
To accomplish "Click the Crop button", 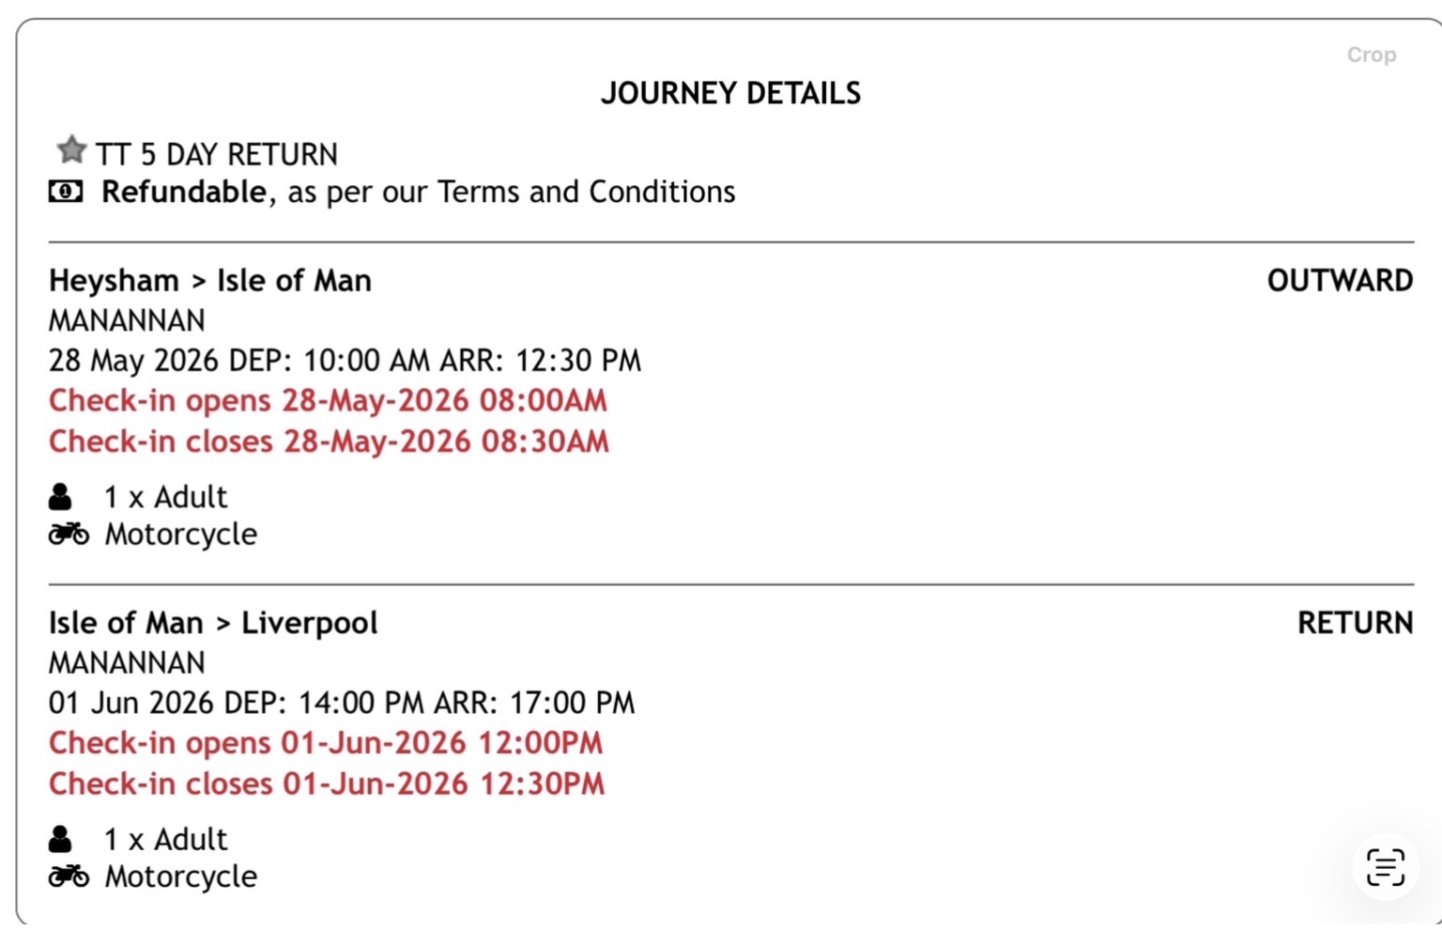I will coord(1372,55).
